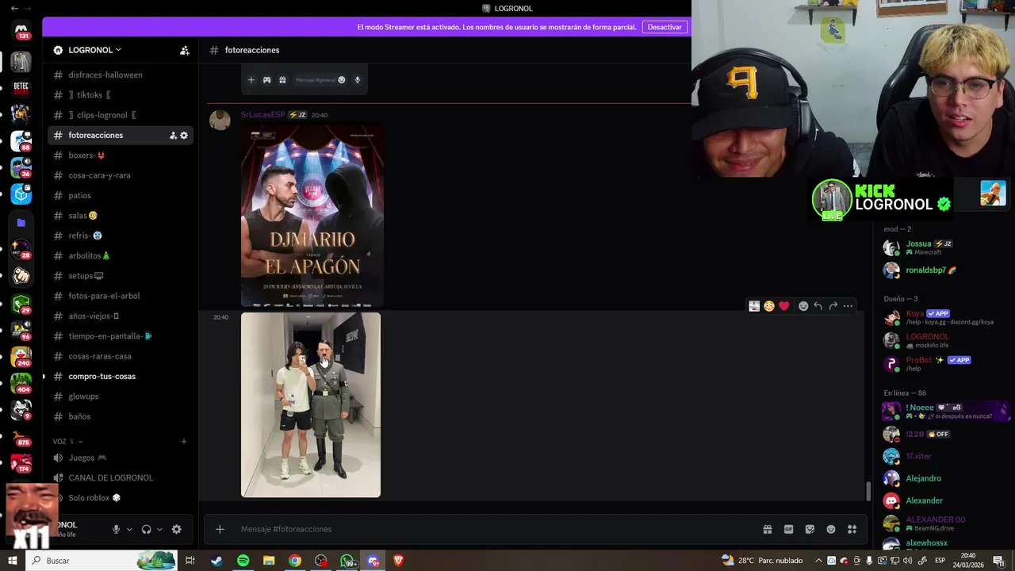
Task: Join CANAL DE LOGRONOL voice channel
Action: [121, 478]
